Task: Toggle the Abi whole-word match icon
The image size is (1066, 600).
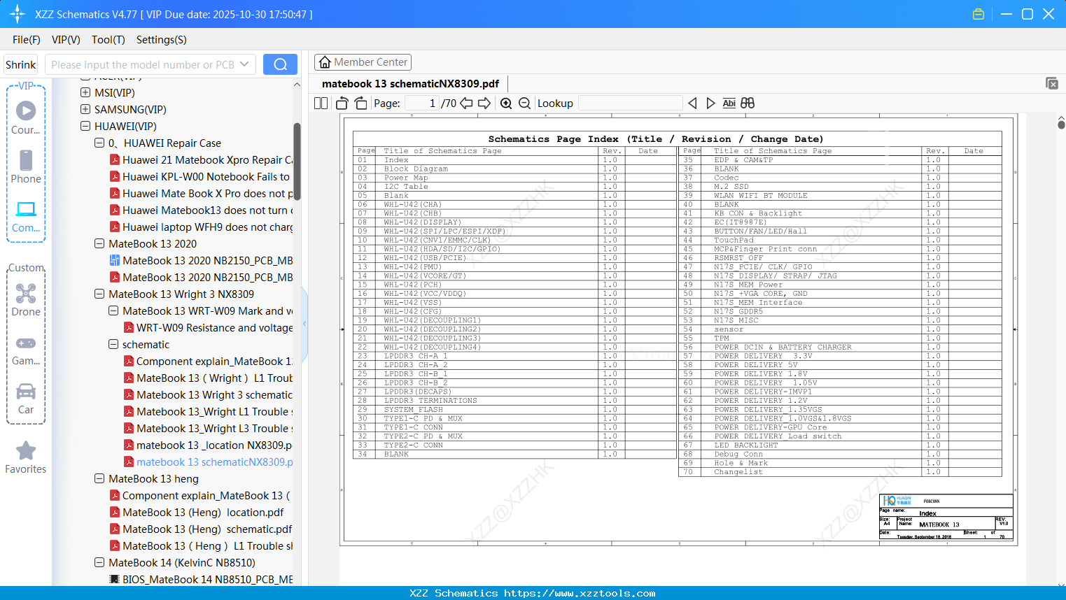Action: tap(729, 103)
